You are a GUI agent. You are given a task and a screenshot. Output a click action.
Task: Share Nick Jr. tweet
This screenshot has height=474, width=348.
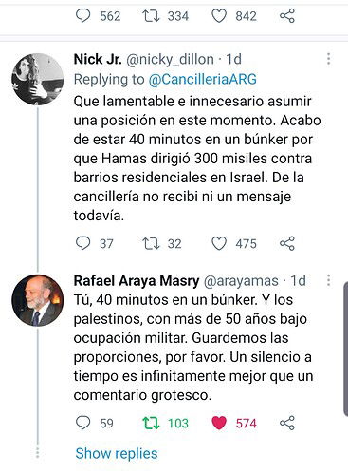pyautogui.click(x=287, y=243)
